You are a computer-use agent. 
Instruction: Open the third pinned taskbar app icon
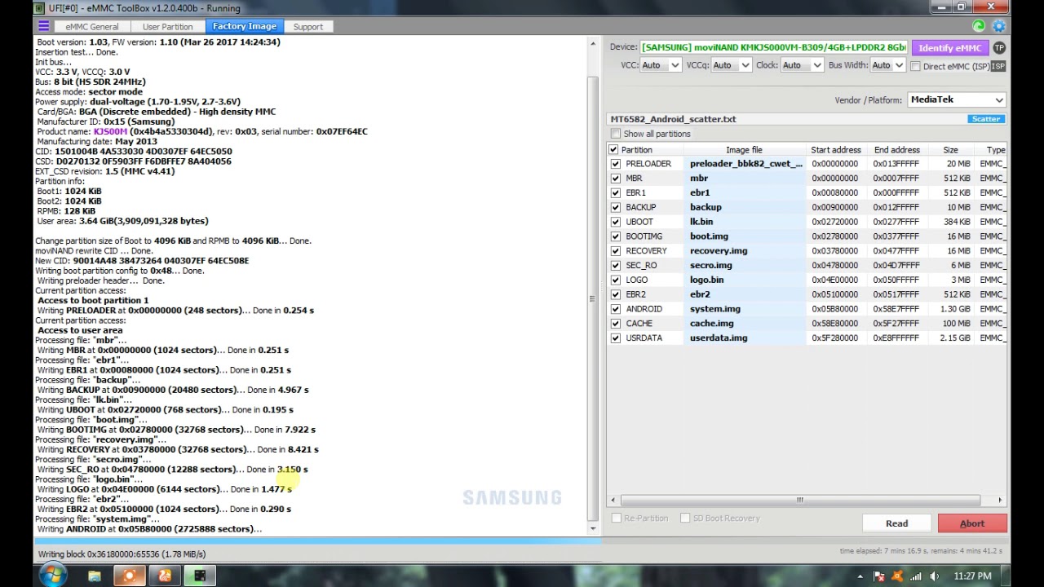pyautogui.click(x=165, y=576)
